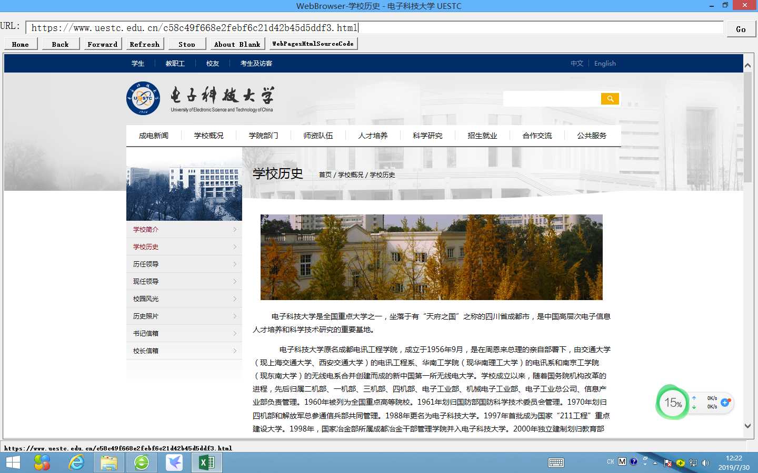
Task: Click blue help question mark in tray
Action: 634,461
